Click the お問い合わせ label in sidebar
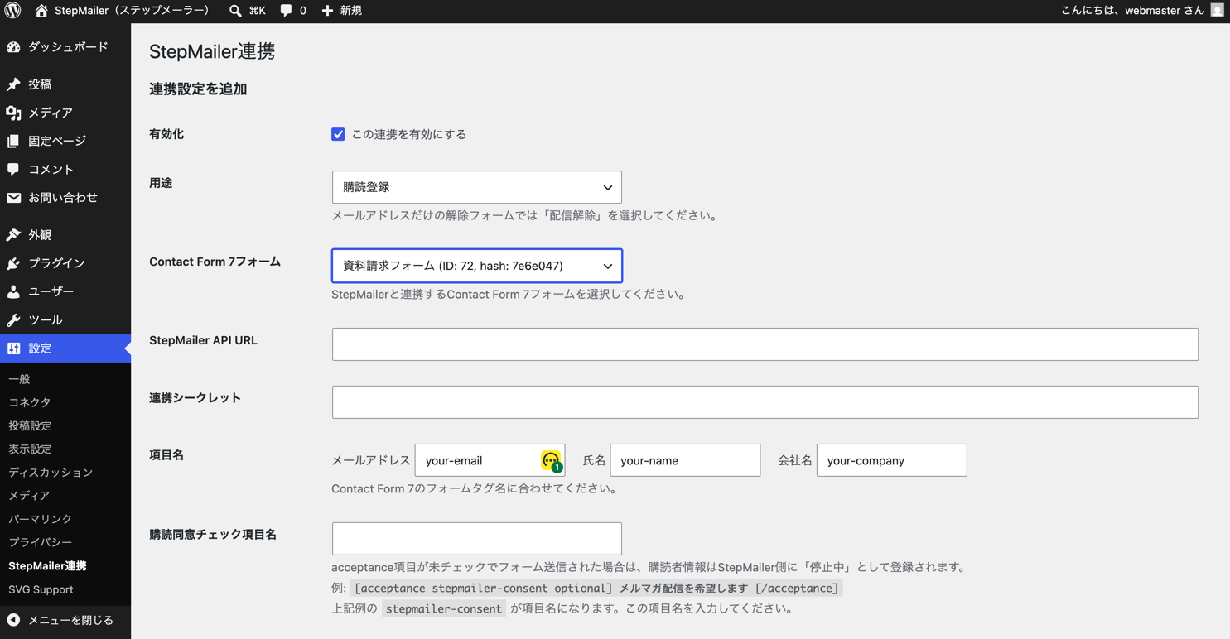 point(63,198)
